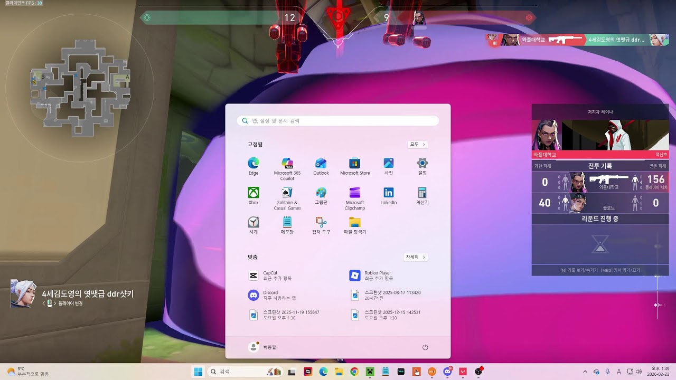Image resolution: width=676 pixels, height=380 pixels.
Task: Open Solitaire & Casual Games
Action: pyautogui.click(x=287, y=198)
